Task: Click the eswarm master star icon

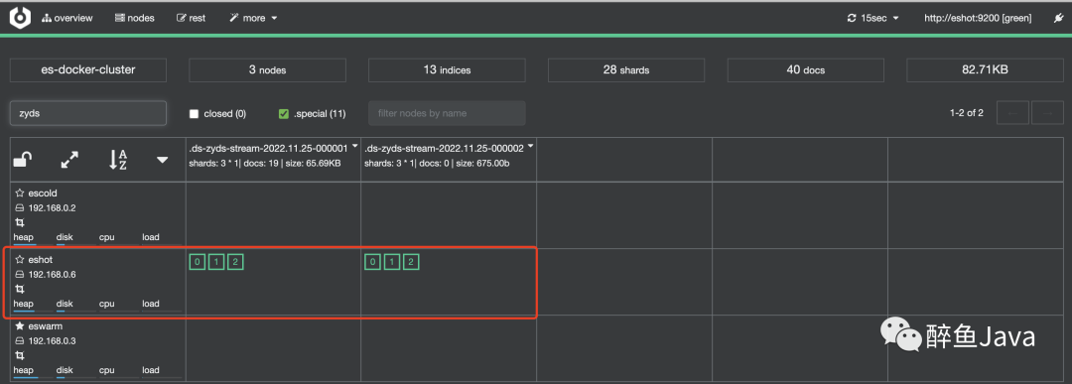Action: pos(20,326)
